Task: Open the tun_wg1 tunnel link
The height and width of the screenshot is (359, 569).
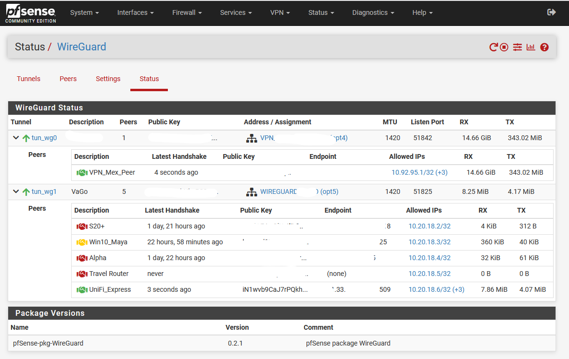Action: [44, 191]
